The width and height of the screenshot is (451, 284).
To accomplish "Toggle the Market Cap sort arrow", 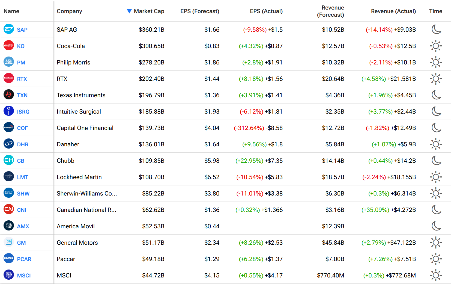I will [129, 11].
